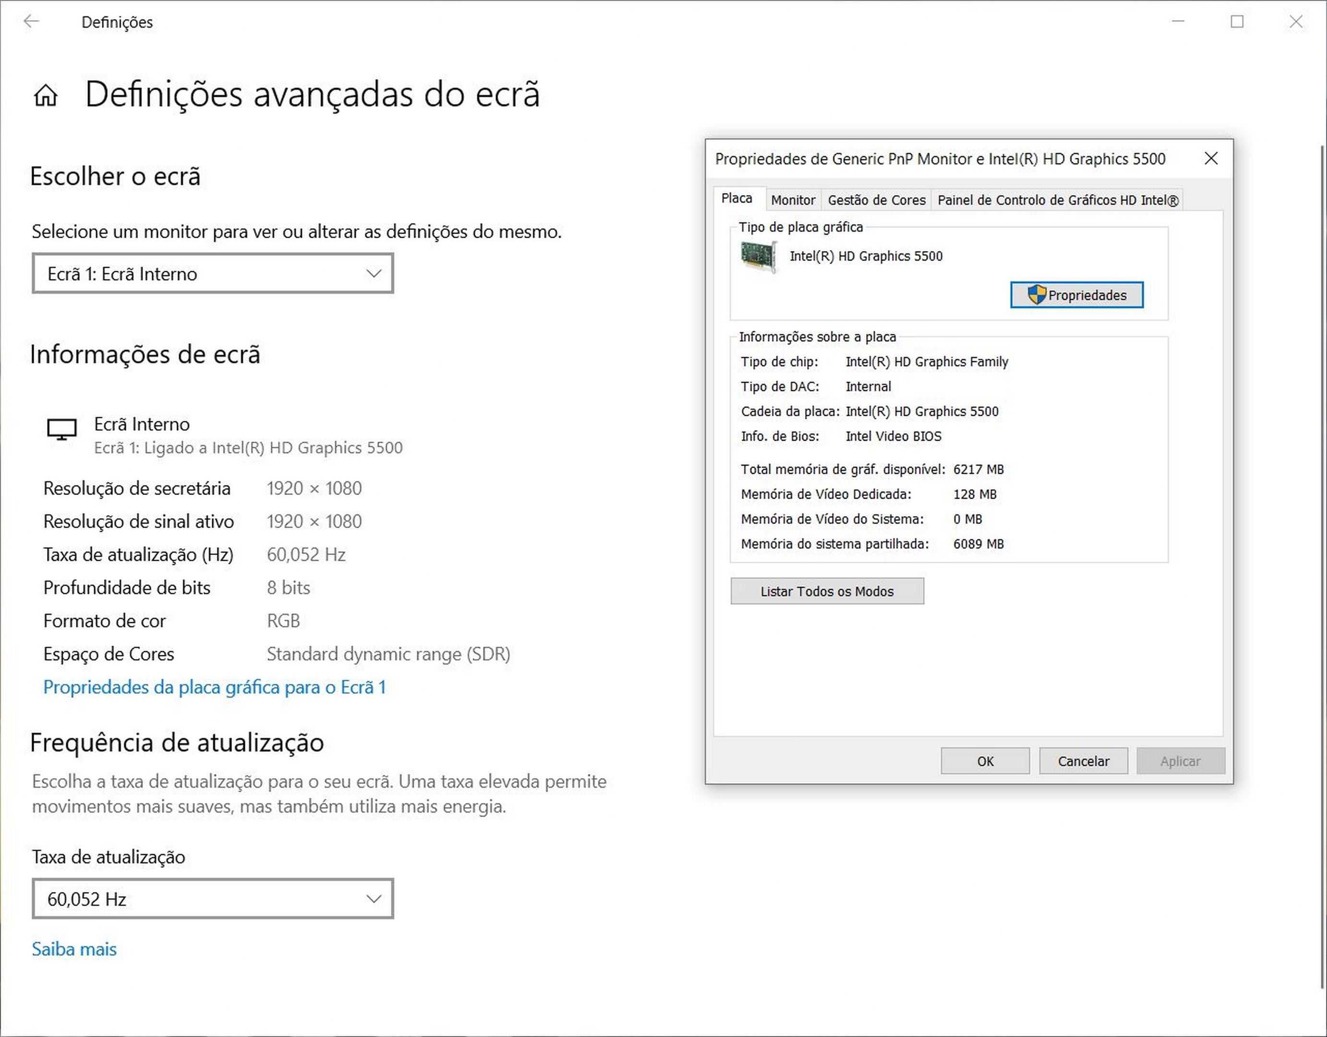The width and height of the screenshot is (1327, 1037).
Task: Go back using the arrow in Definições
Action: click(32, 22)
